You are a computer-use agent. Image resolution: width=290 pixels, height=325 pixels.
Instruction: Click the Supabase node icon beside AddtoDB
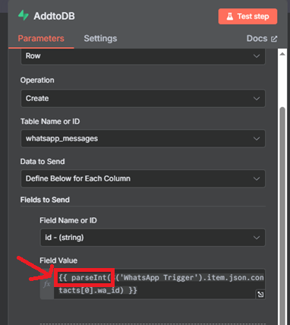point(24,16)
